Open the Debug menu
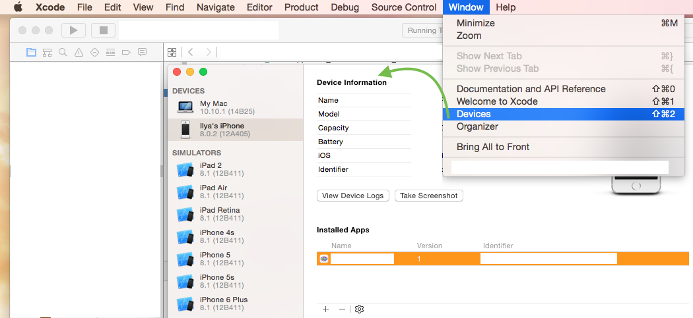Image resolution: width=693 pixels, height=318 pixels. pos(345,7)
